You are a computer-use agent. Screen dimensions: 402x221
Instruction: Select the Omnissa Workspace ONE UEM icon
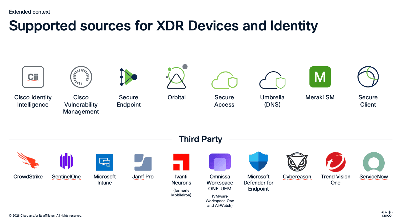(220, 162)
